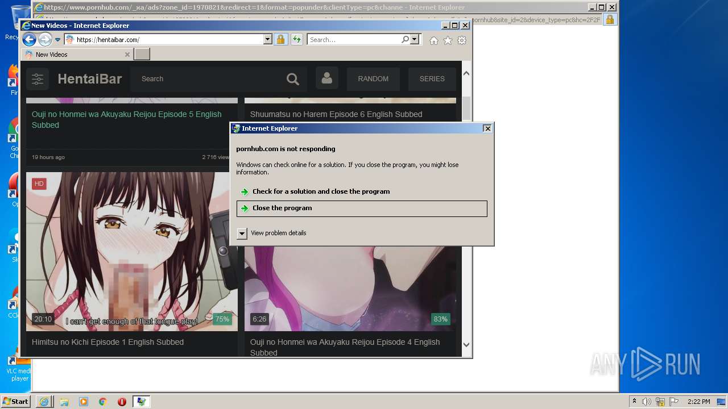The height and width of the screenshot is (409, 728).
Task: Click the page scrollbar up arrow
Action: pyautogui.click(x=466, y=73)
